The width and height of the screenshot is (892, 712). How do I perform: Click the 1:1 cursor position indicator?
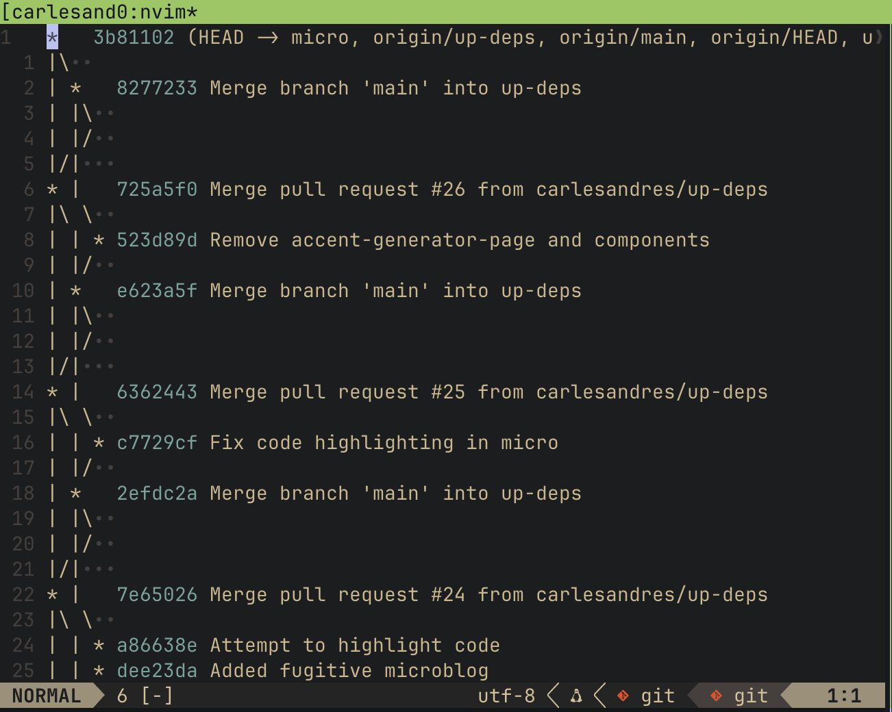tap(843, 696)
